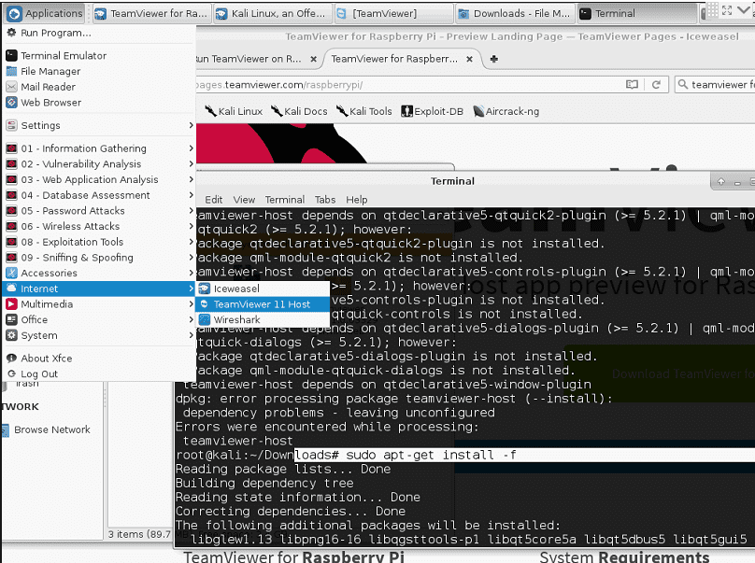Viewport: 755px width, 563px height.
Task: Click Log Out in the Applications menu
Action: coord(38,374)
